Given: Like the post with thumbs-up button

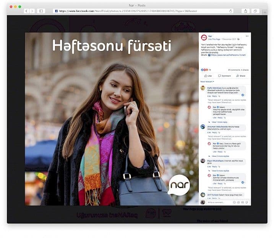Looking at the screenshot, I should (x=208, y=76).
